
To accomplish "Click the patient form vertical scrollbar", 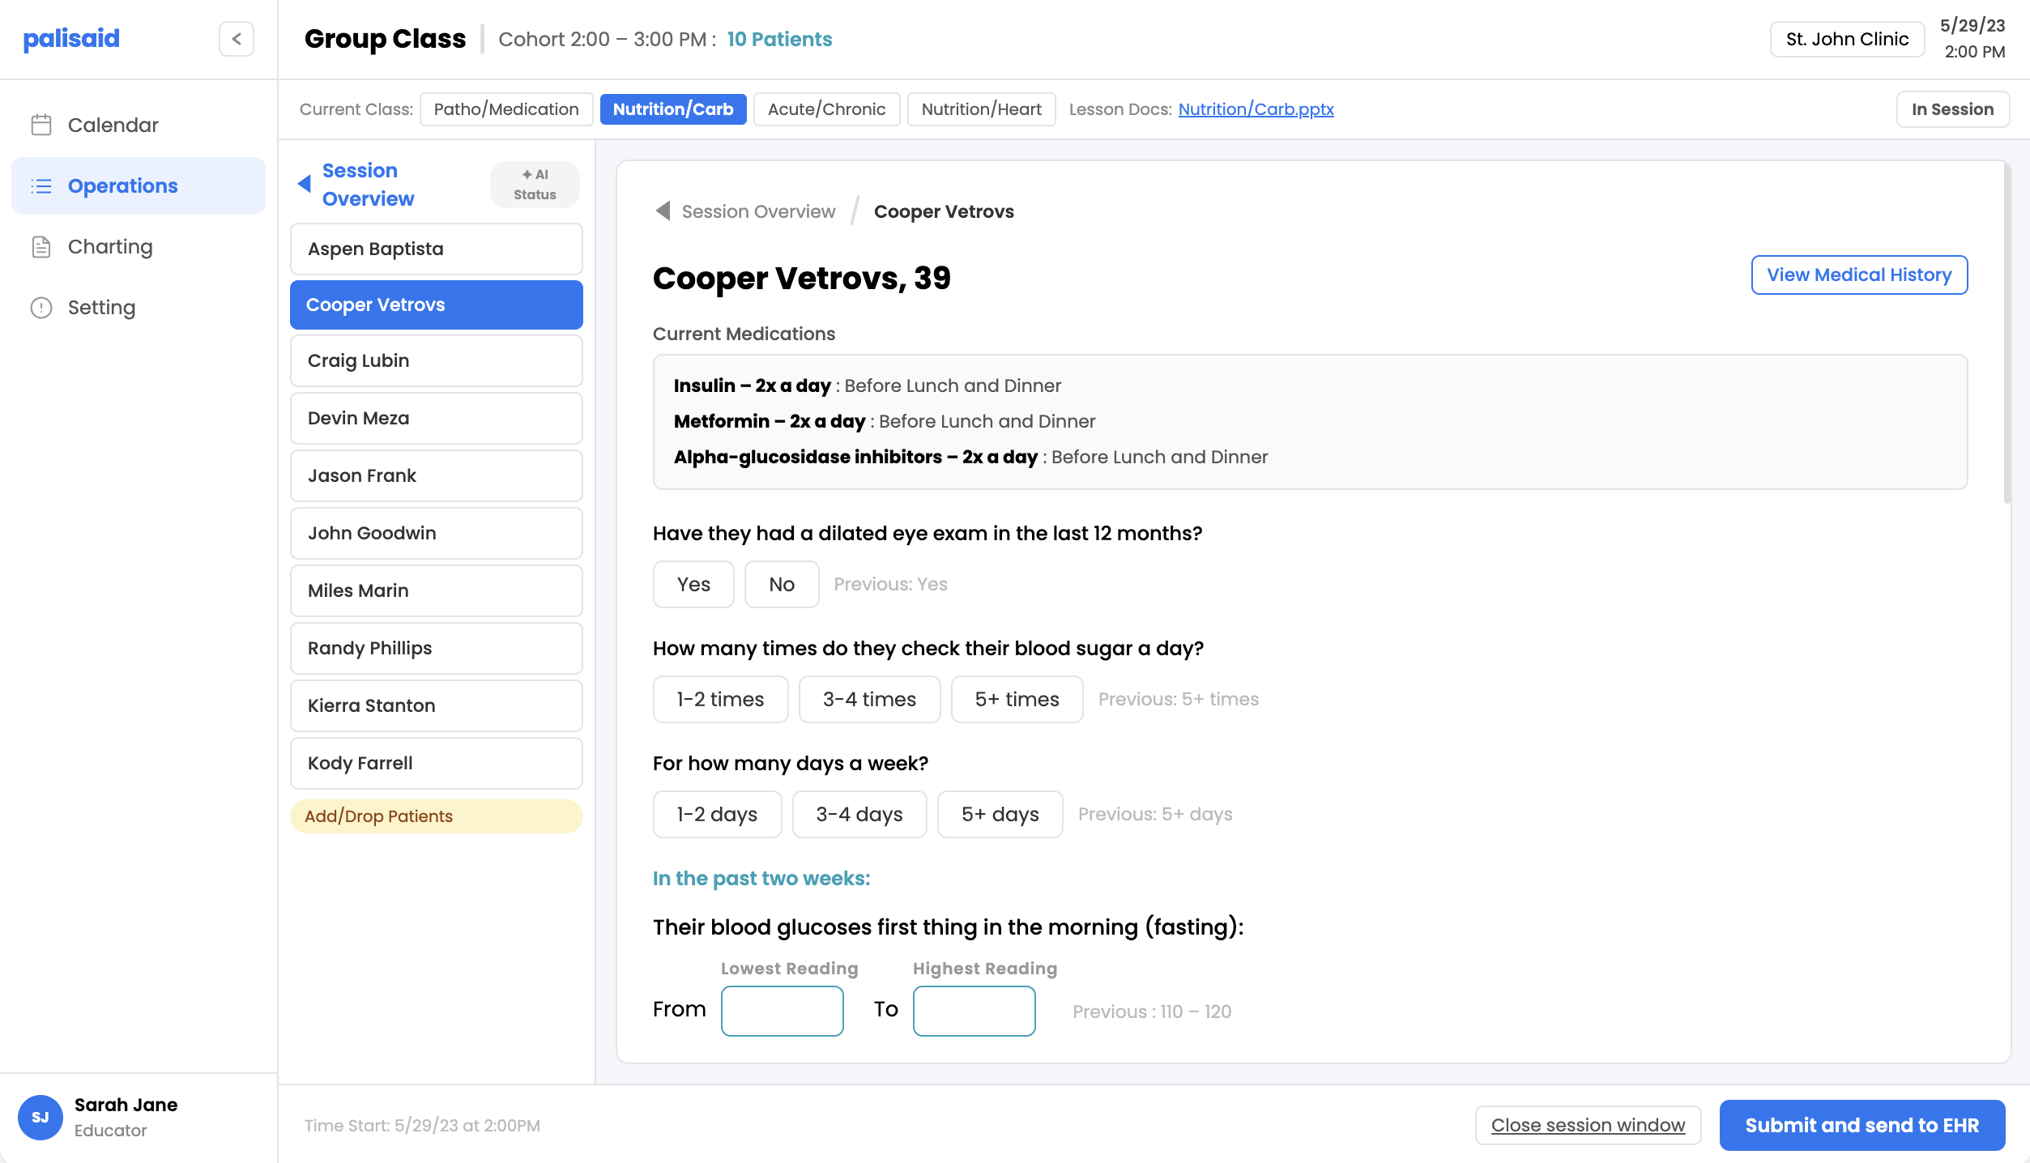I will pyautogui.click(x=2007, y=332).
